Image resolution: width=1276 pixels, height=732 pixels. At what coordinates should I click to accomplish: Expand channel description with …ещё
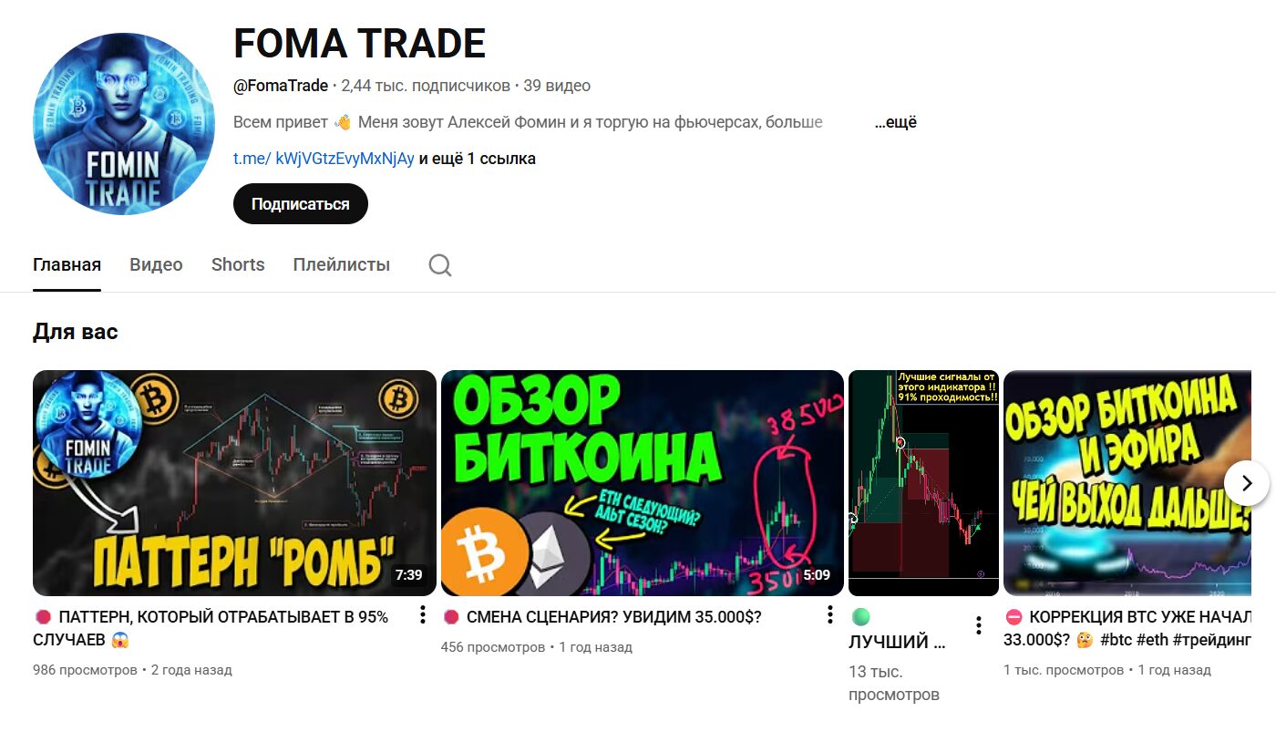(x=896, y=122)
